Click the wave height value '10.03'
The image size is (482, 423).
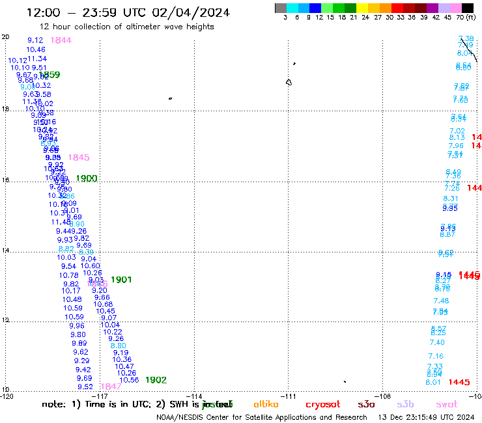click(x=66, y=258)
